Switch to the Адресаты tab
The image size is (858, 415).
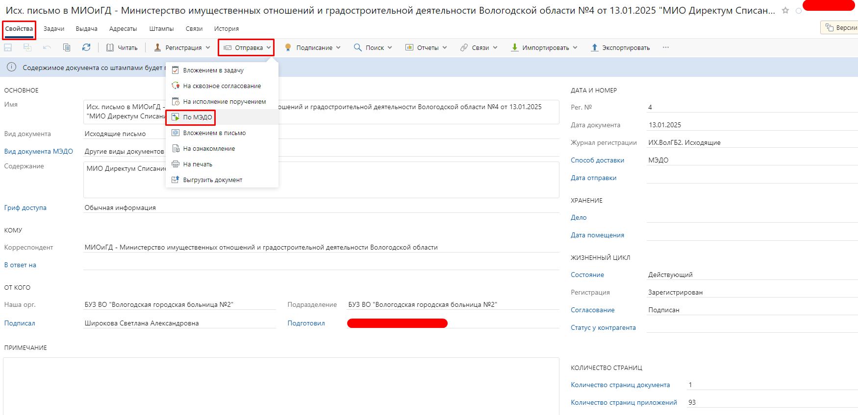[x=123, y=29]
